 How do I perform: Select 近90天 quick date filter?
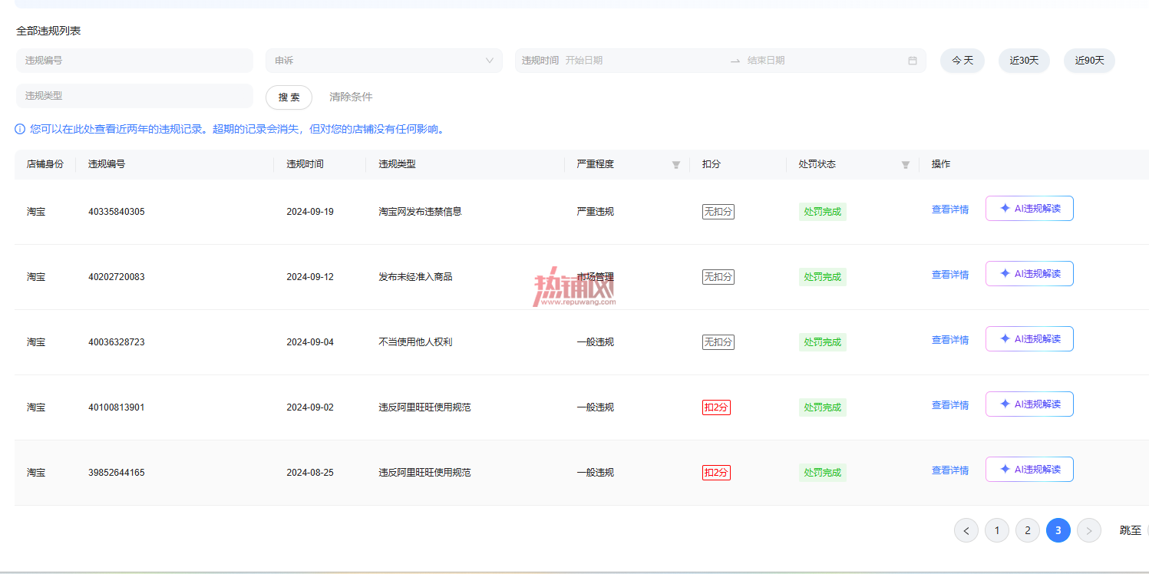pos(1089,61)
